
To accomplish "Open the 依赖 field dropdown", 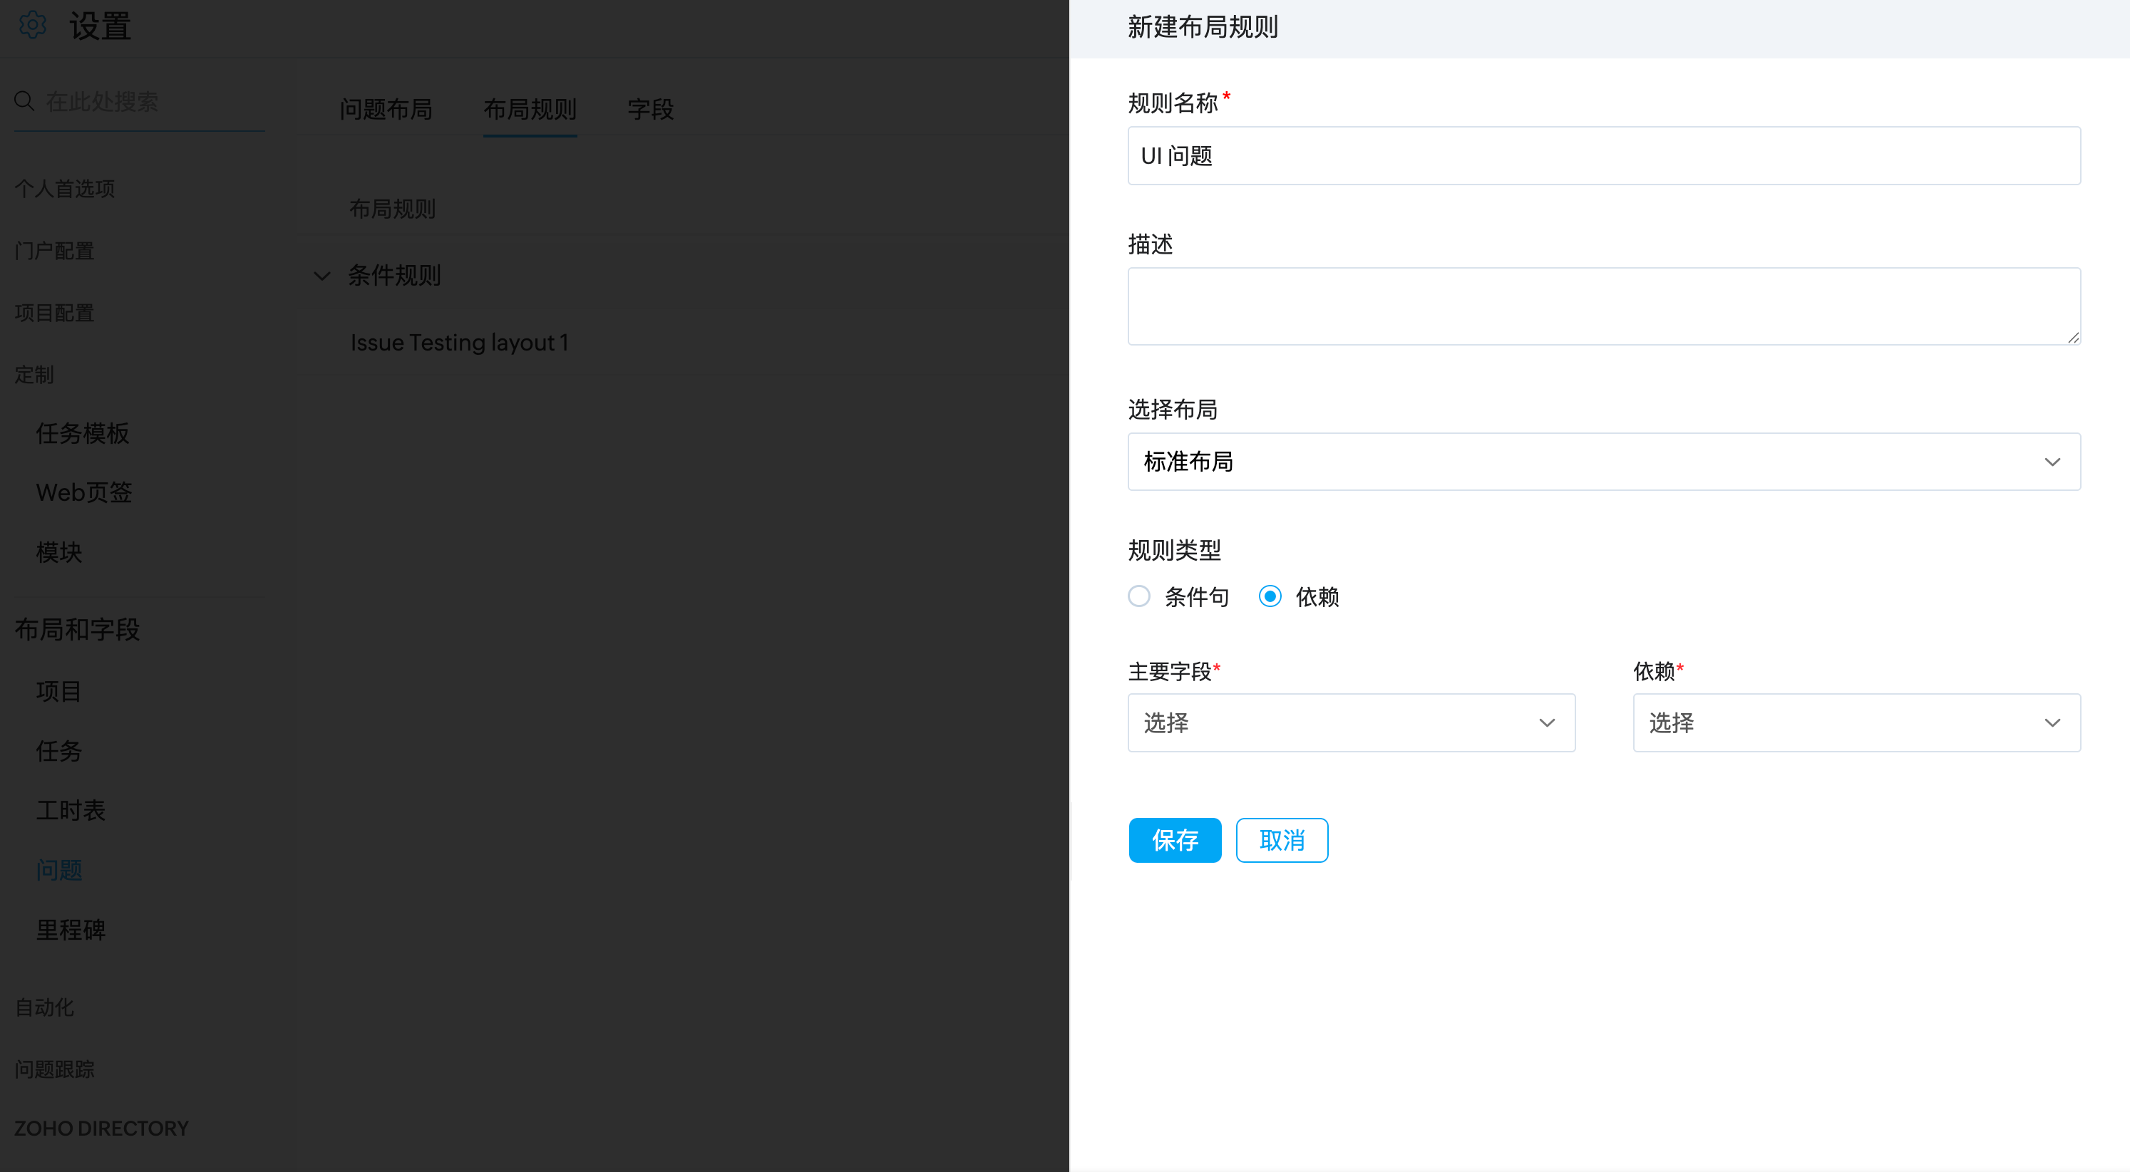I will click(x=1856, y=723).
